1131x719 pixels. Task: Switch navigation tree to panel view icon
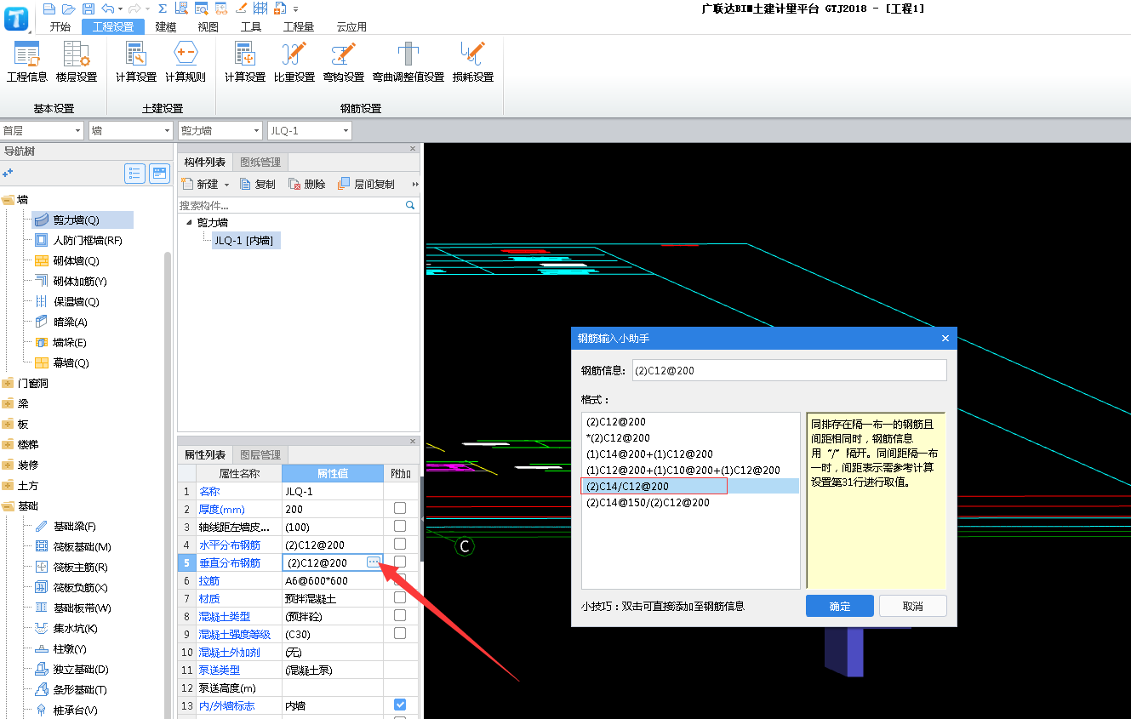tap(159, 174)
